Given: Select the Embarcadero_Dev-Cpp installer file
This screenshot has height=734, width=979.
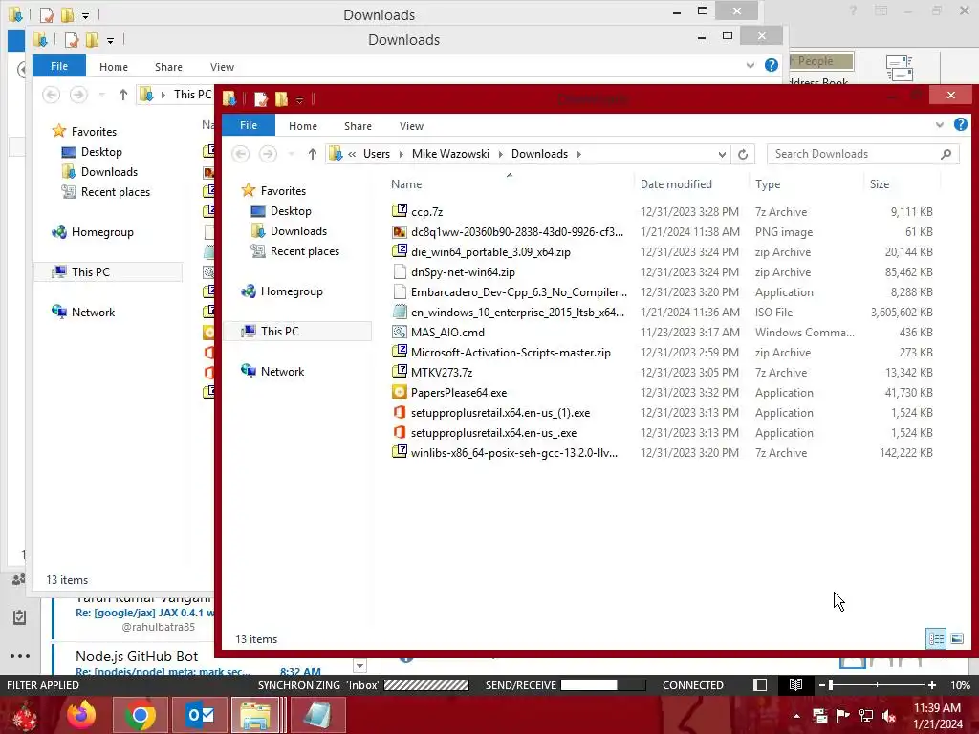Looking at the screenshot, I should click(x=518, y=292).
